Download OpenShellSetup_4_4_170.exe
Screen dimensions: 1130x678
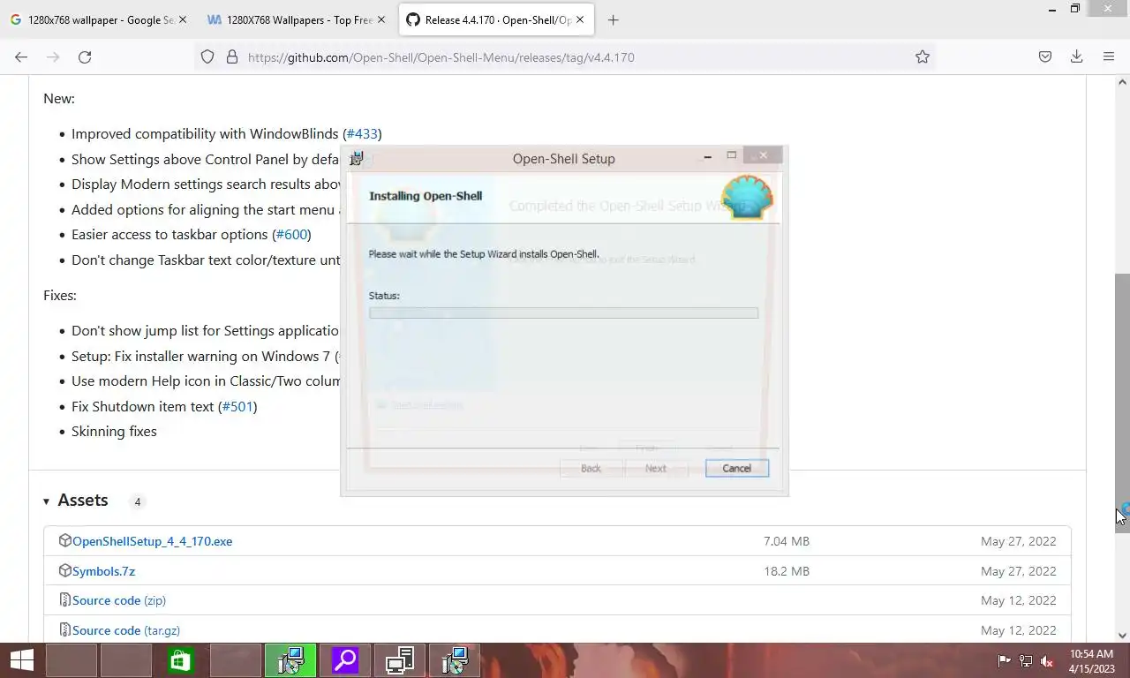(152, 541)
